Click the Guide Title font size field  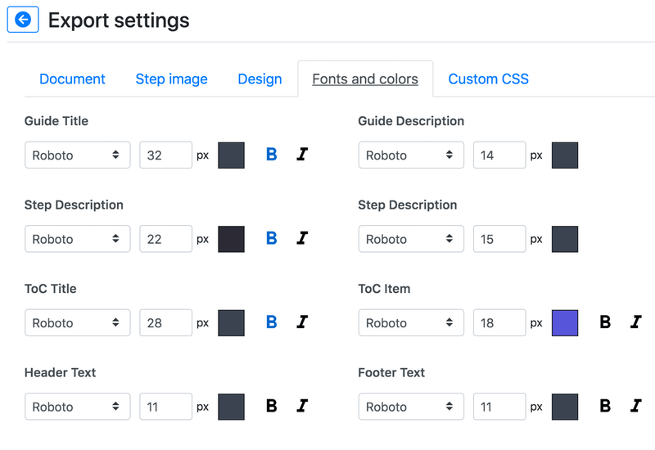click(x=165, y=155)
